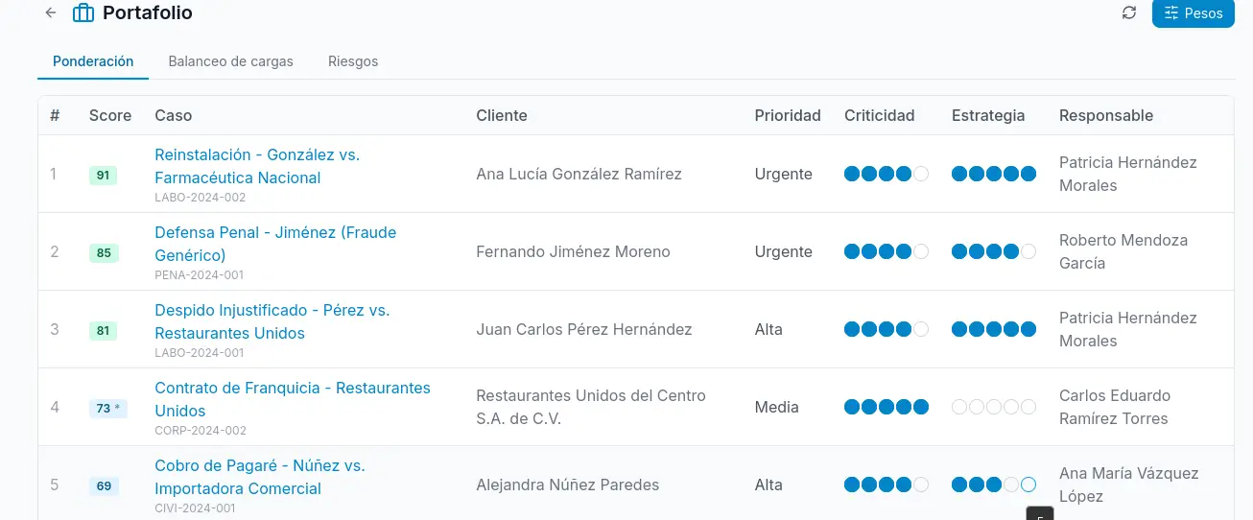
Task: Open Despido Injustificado - Pérez vs. Restaurantes Unidos
Action: point(272,321)
